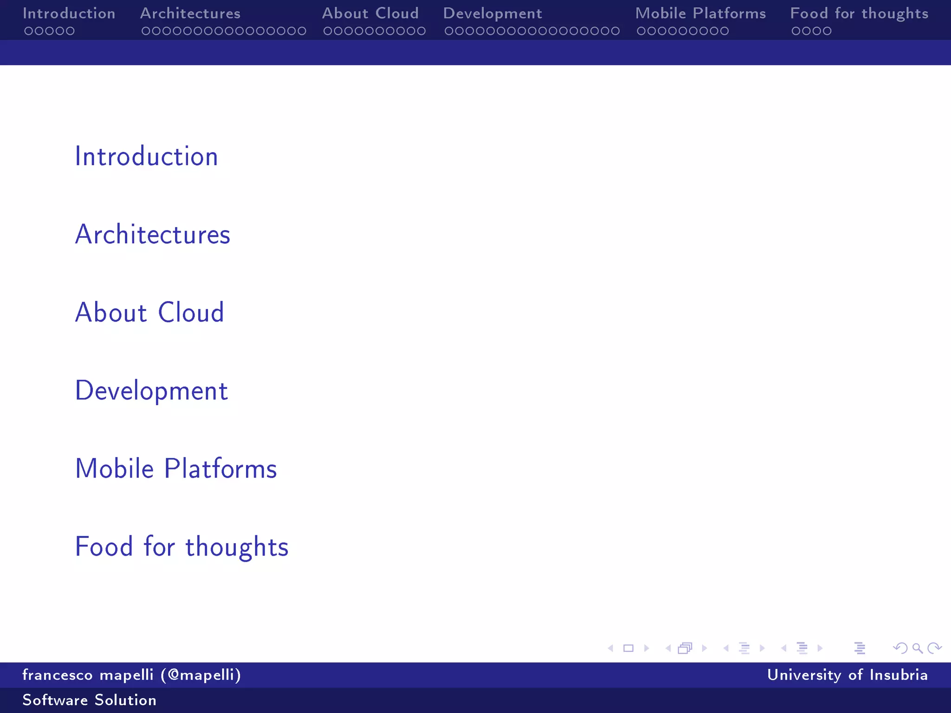Open Mobile Platforms in the header bar
This screenshot has height=713, width=951.
[x=701, y=13]
